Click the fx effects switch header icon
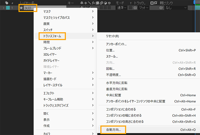The height and width of the screenshot is (135, 200). pyautogui.click(x=93, y=3)
